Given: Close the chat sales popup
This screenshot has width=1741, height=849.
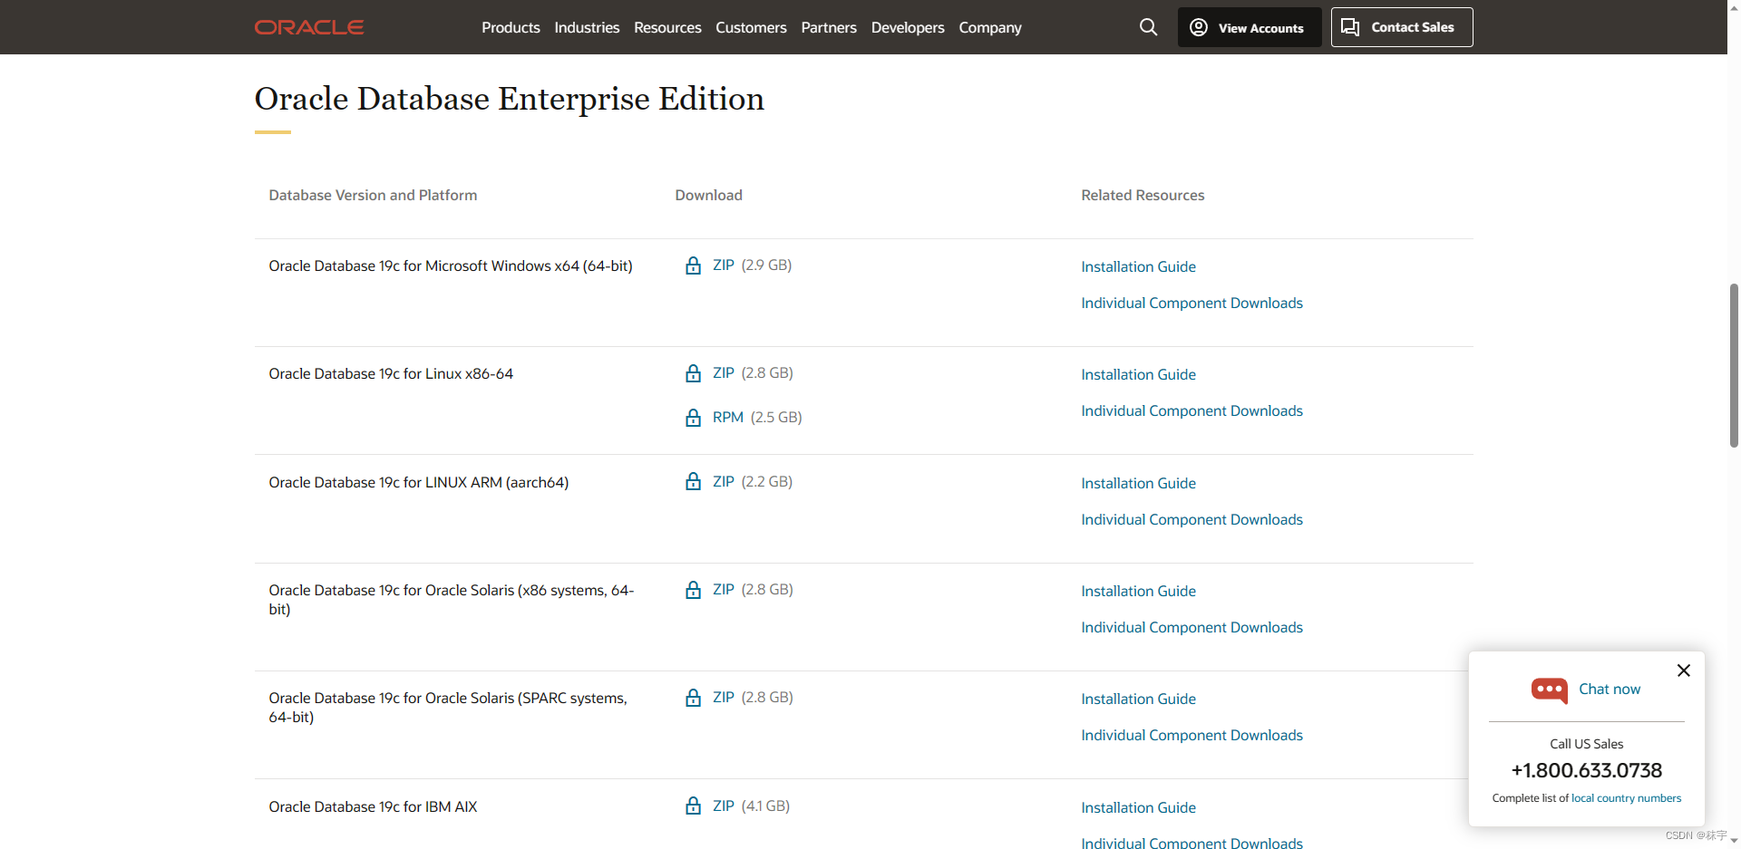Looking at the screenshot, I should click(1684, 671).
